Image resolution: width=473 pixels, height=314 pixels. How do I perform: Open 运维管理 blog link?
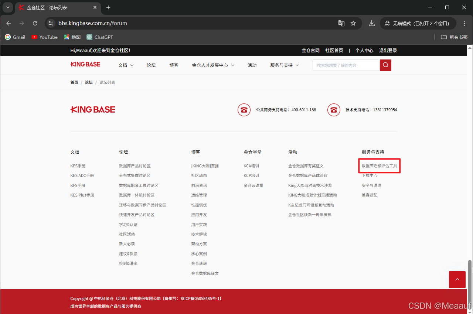[199, 195]
